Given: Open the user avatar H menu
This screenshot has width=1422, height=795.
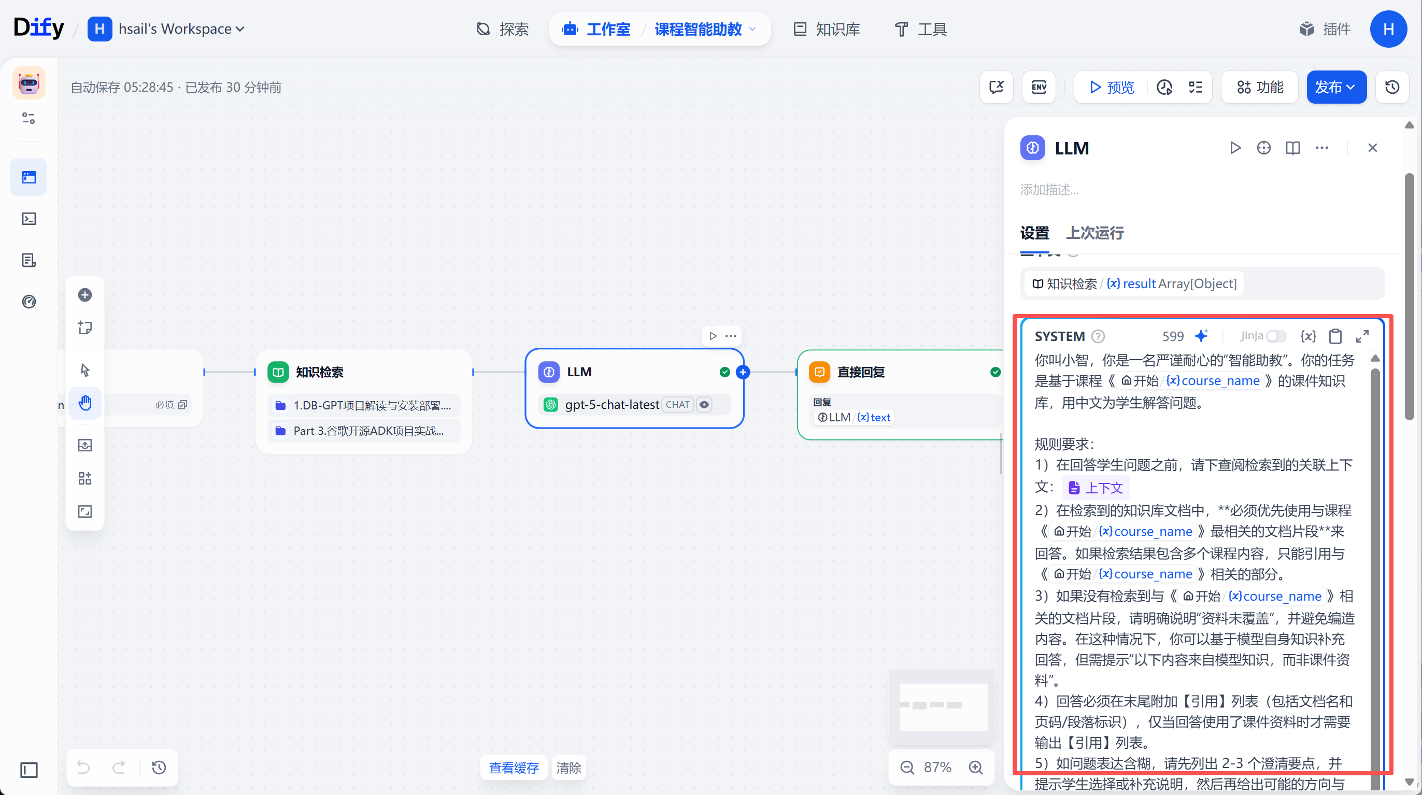Looking at the screenshot, I should pyautogui.click(x=1388, y=29).
